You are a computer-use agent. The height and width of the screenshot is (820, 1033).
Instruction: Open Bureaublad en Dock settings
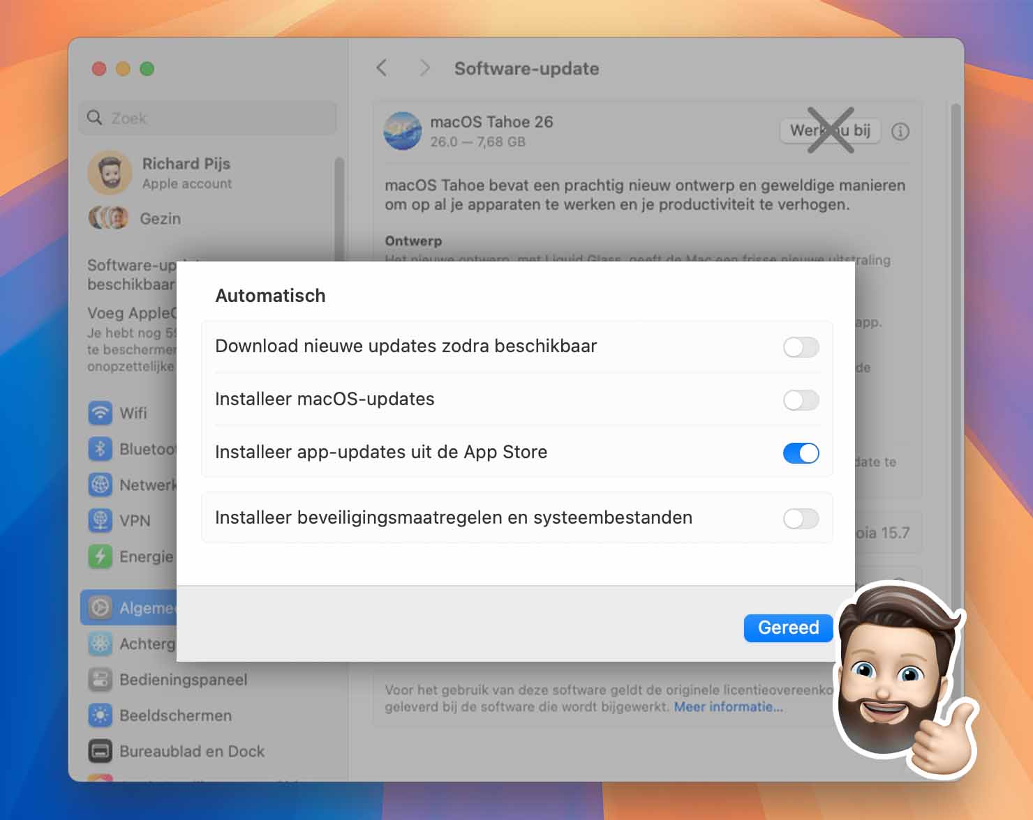191,752
